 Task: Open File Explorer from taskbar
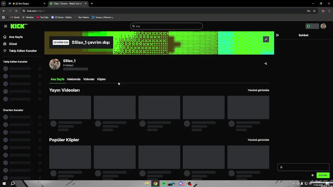[x=147, y=184]
